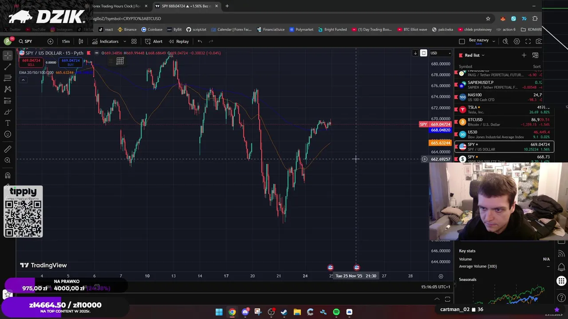Toggle the magnet mode tool
Viewport: 568px width, 319px height.
pos(8,175)
